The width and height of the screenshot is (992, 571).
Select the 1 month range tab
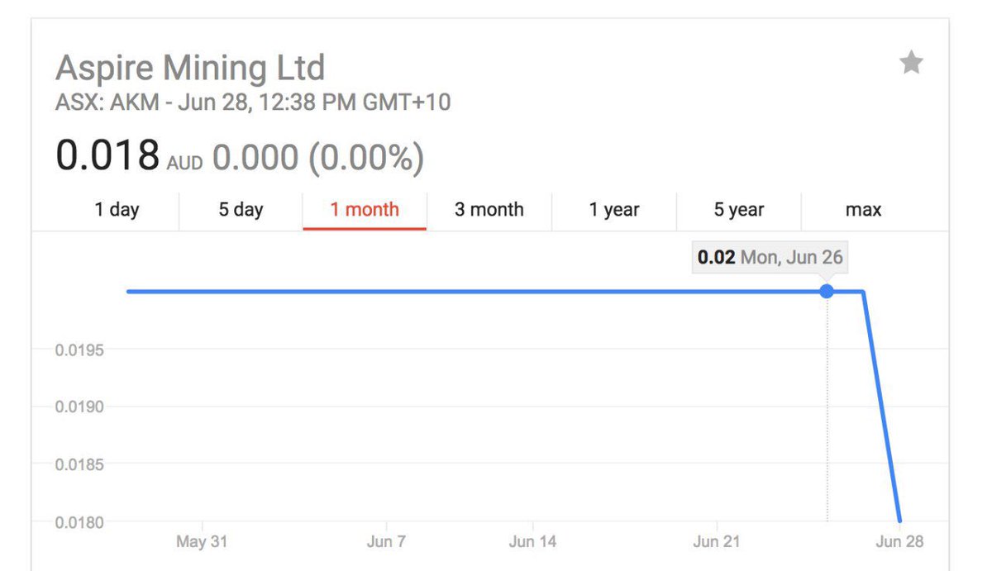pos(365,210)
